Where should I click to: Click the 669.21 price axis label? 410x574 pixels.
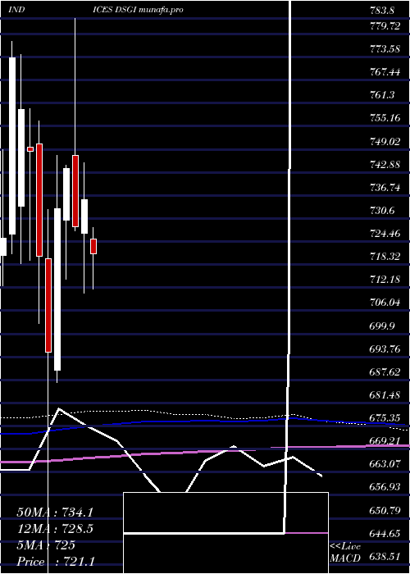[385, 441]
